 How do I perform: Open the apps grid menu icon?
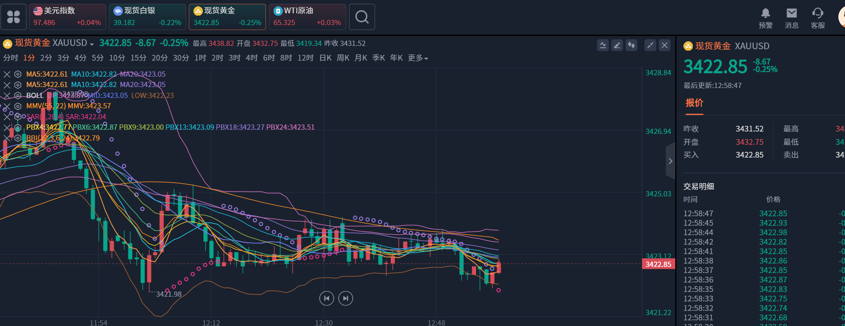14,17
